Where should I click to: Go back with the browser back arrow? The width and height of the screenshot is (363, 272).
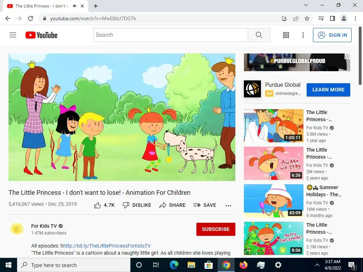click(x=8, y=18)
